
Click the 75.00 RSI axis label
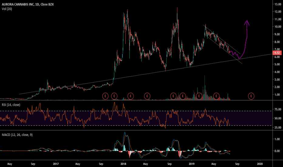click(278, 109)
